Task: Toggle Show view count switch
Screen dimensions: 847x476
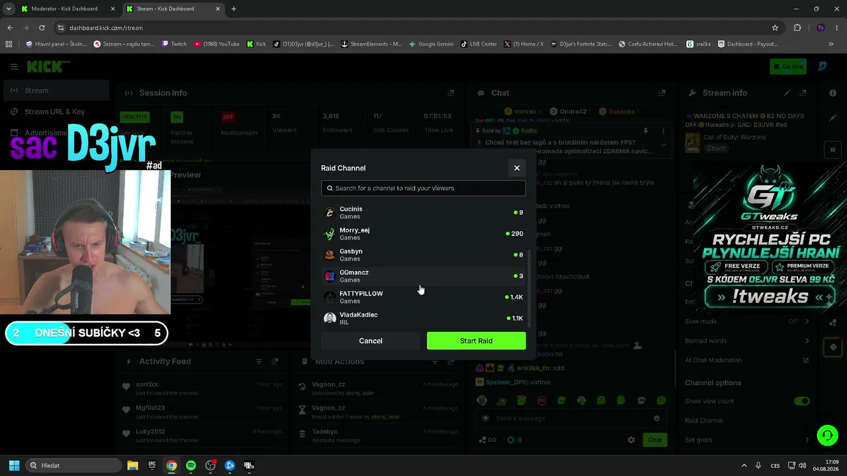Action: coord(802,401)
